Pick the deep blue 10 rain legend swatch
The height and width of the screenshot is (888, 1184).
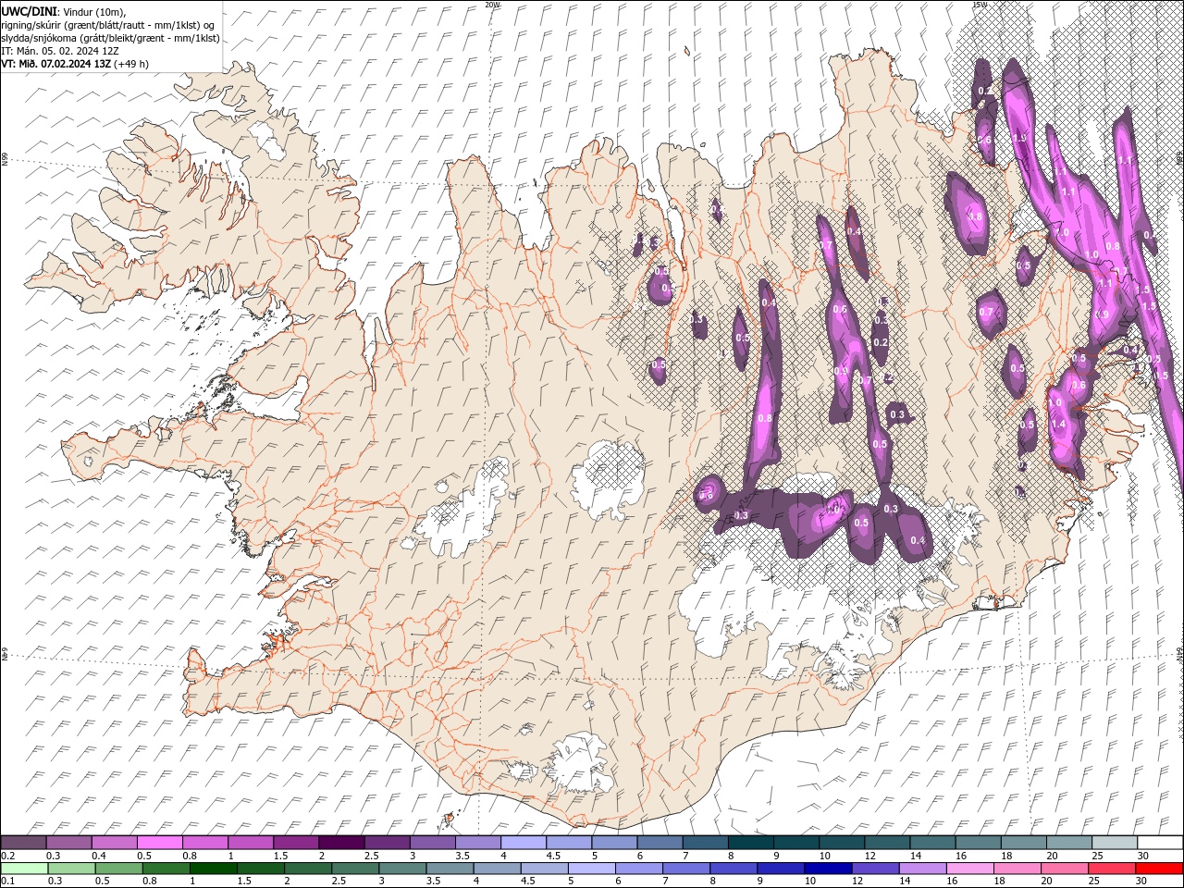(x=828, y=869)
